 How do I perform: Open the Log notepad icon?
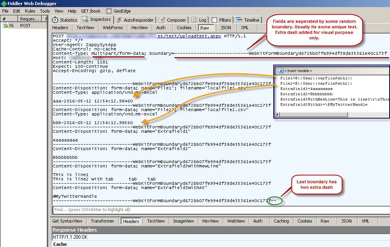tap(194, 19)
